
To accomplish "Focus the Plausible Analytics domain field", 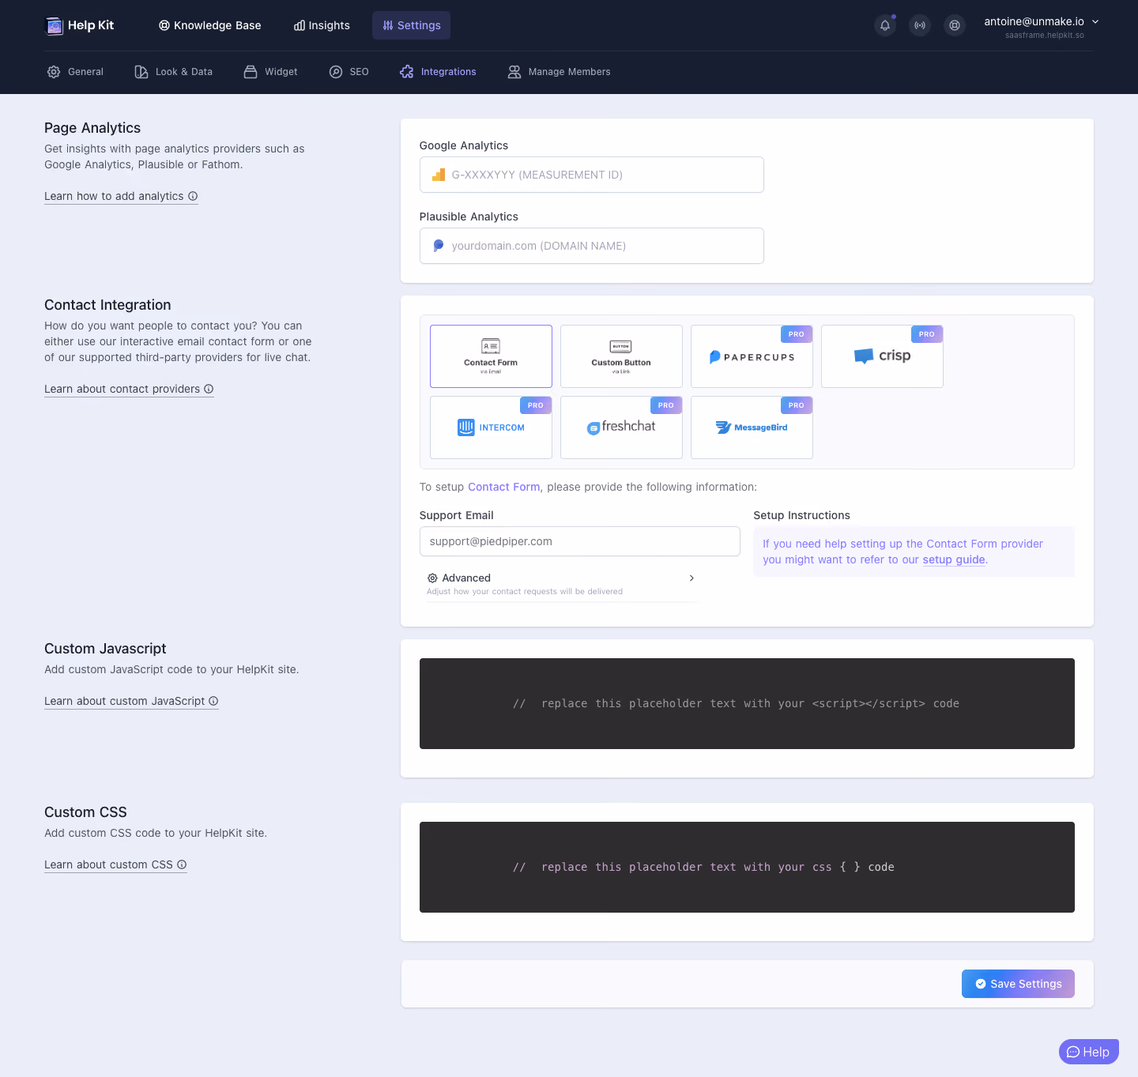I will 592,246.
